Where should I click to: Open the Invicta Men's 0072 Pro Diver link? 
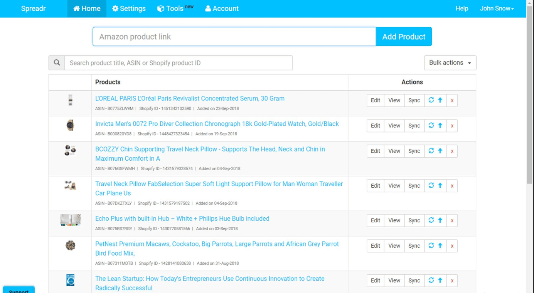pyautogui.click(x=217, y=124)
